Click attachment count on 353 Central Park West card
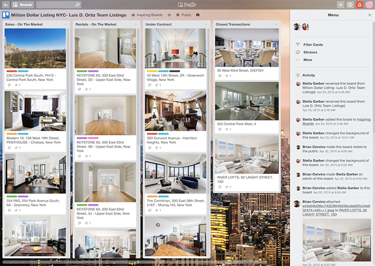Image resolution: width=375 pixels, height=266 pixels. [229, 129]
